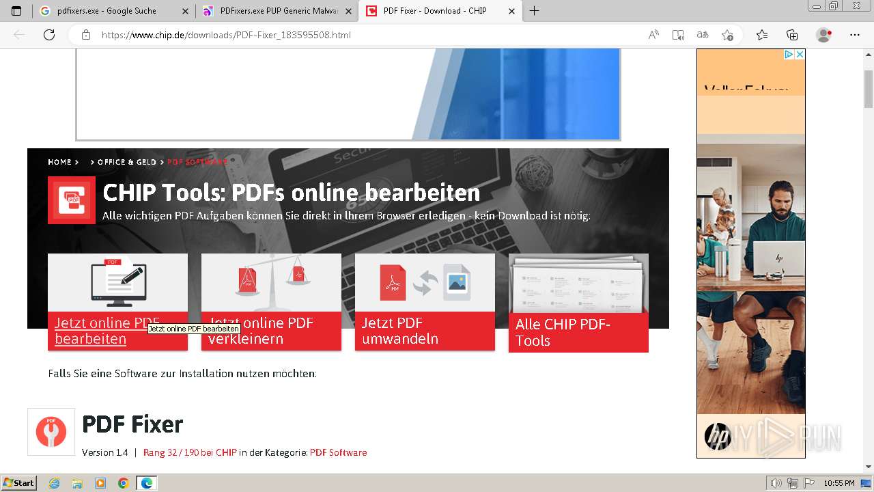The height and width of the screenshot is (492, 874).
Task: Launch Chrome from taskbar
Action: (x=124, y=483)
